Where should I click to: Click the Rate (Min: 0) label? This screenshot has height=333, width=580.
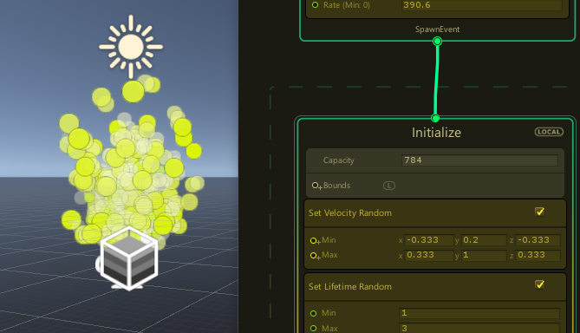pyautogui.click(x=347, y=5)
